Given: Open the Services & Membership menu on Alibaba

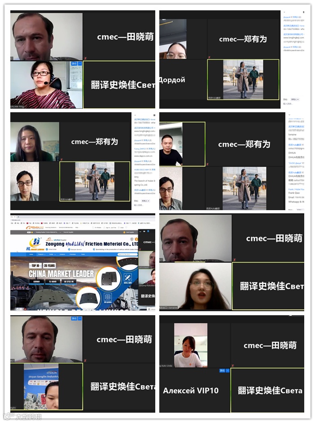Looking at the screenshot, I should coord(66,227).
